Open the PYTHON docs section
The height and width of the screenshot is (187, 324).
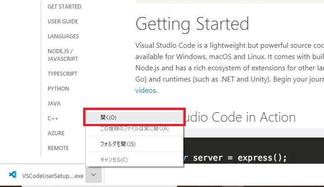pos(58,89)
